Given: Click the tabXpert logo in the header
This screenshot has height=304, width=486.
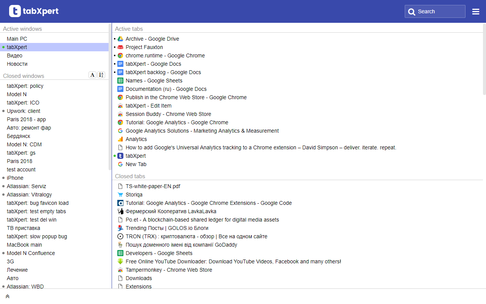Looking at the screenshot, I should pos(34,11).
